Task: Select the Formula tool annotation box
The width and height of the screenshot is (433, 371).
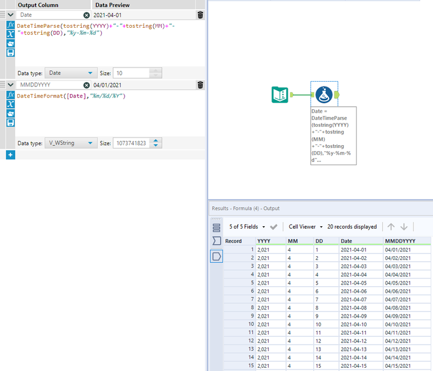Action: (x=333, y=135)
